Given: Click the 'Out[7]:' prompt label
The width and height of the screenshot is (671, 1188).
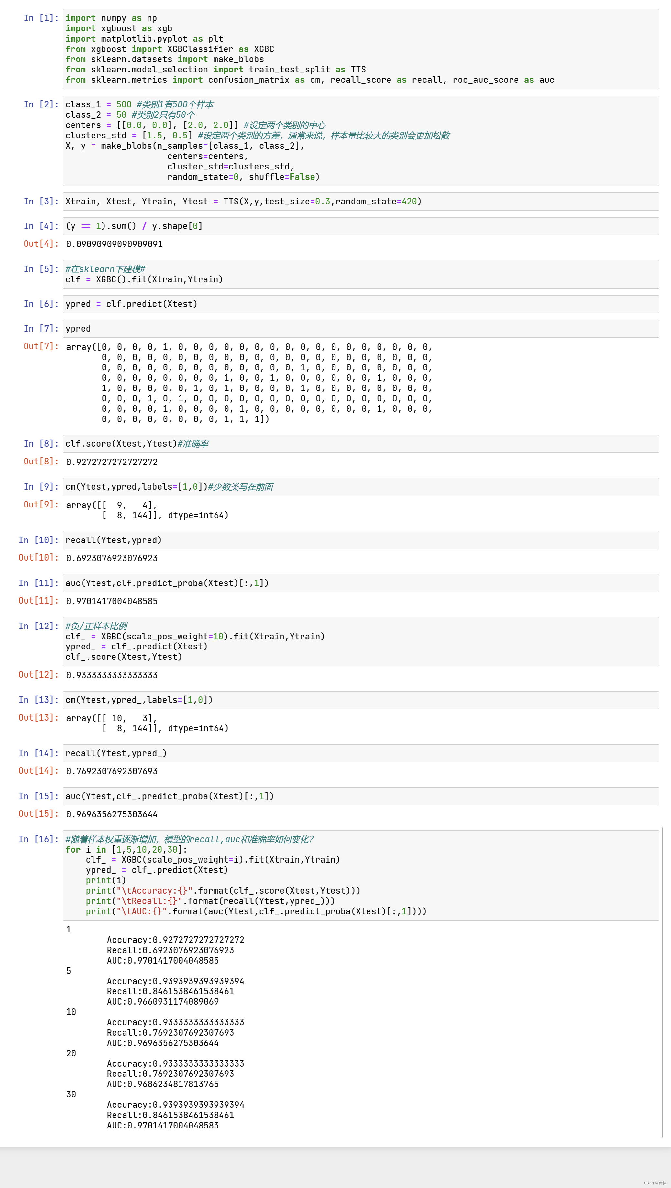Looking at the screenshot, I should coord(41,346).
